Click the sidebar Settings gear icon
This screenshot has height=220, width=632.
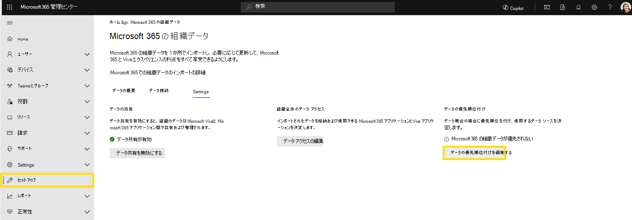click(10, 165)
